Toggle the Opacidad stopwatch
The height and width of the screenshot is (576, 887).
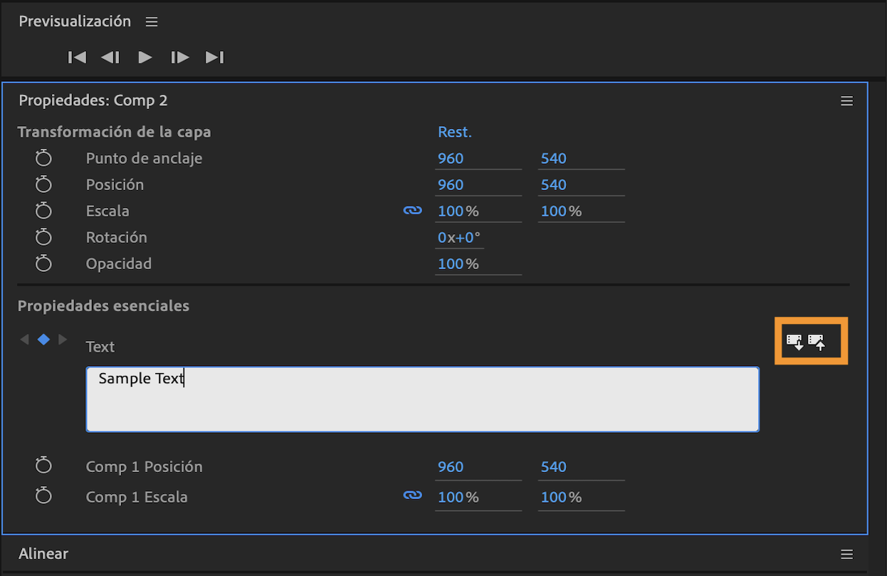(x=43, y=263)
